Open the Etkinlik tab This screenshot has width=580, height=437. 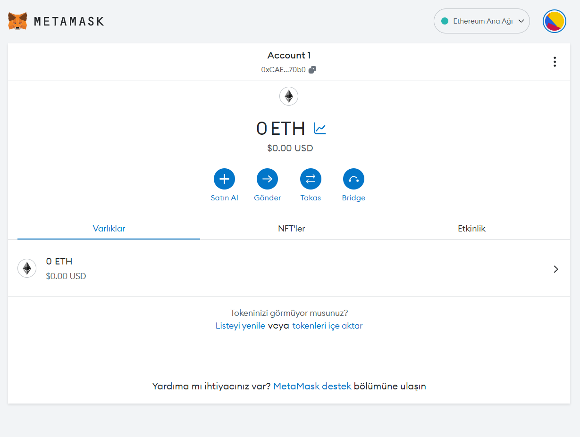pyautogui.click(x=471, y=229)
